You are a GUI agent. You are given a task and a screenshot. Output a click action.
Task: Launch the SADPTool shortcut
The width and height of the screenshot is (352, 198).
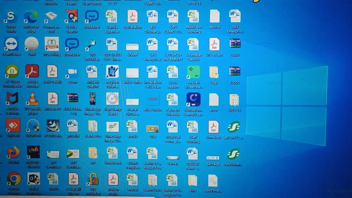pyautogui.click(x=33, y=125)
